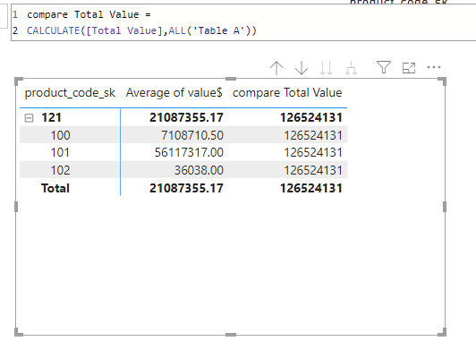Enable focus mode on the visual
Image resolution: width=476 pixels, height=358 pixels.
(409, 68)
